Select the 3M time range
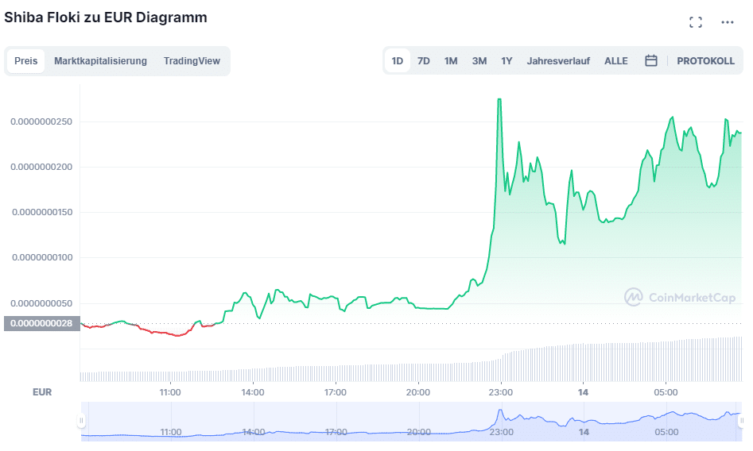The image size is (753, 451). coord(479,61)
